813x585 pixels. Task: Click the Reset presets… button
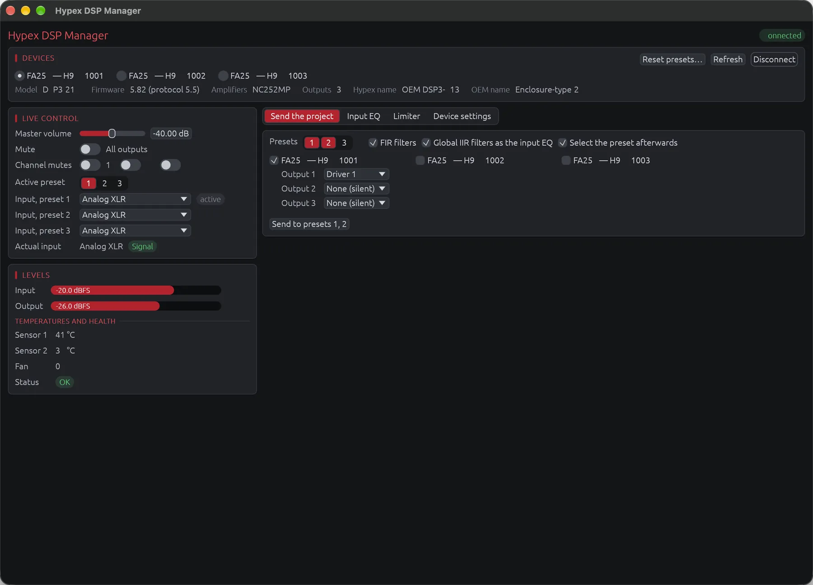[x=672, y=59]
